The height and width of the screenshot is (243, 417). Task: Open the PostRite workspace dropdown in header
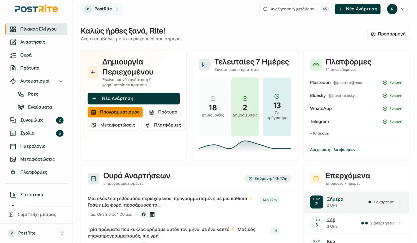[101, 9]
